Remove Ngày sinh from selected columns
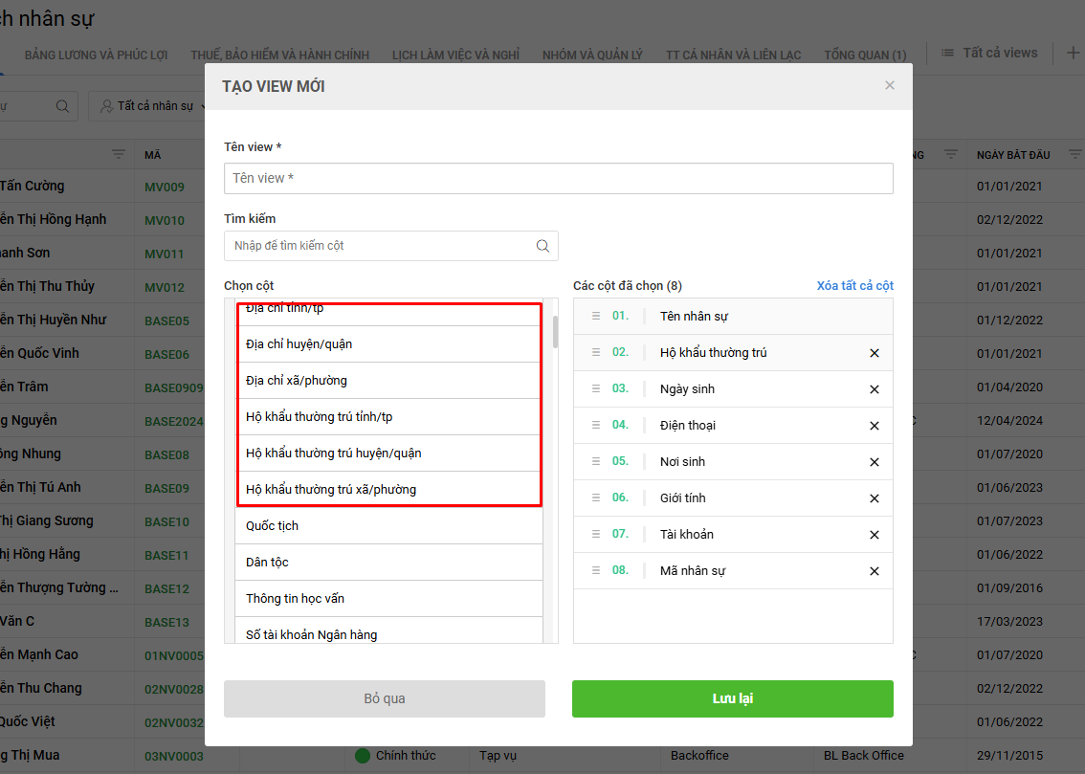 click(x=874, y=389)
